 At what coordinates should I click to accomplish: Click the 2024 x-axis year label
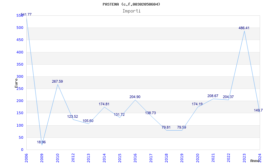pos(260,158)
